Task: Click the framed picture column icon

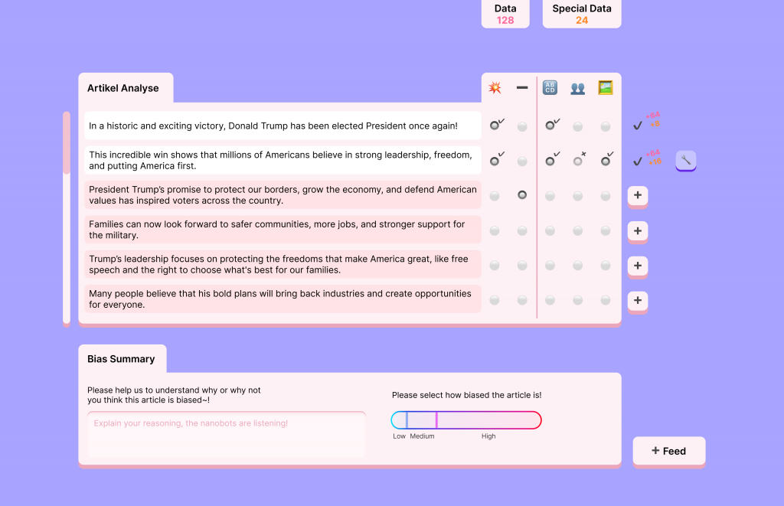Action: pyautogui.click(x=606, y=88)
